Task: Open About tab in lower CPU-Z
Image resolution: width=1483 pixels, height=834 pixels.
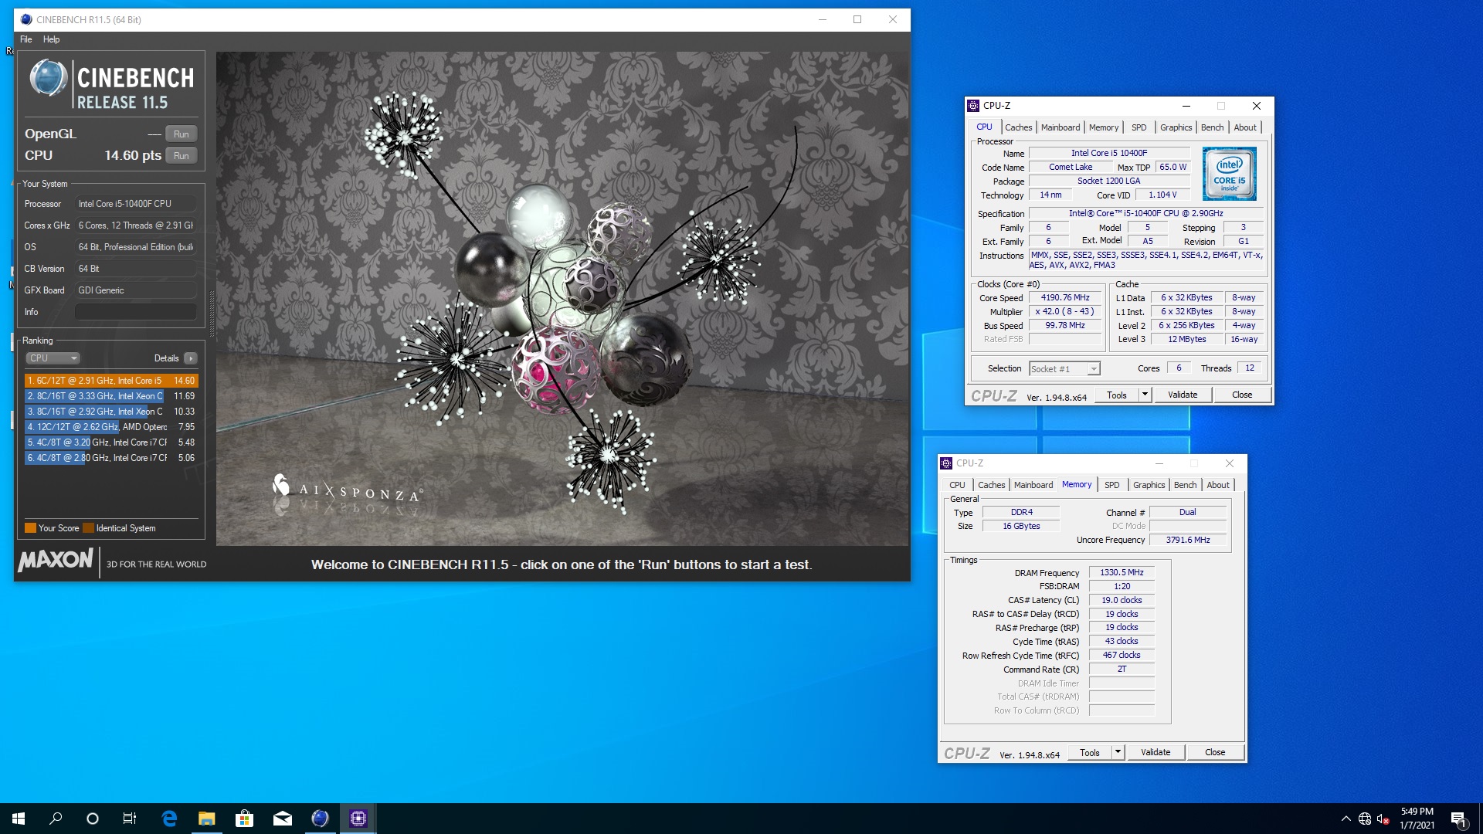Action: coord(1217,485)
